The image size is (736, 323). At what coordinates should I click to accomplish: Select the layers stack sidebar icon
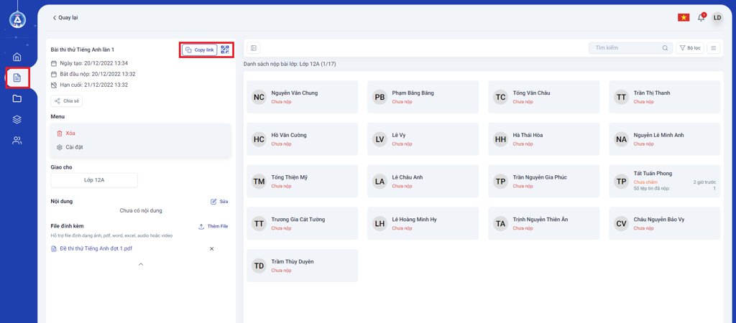pos(17,119)
